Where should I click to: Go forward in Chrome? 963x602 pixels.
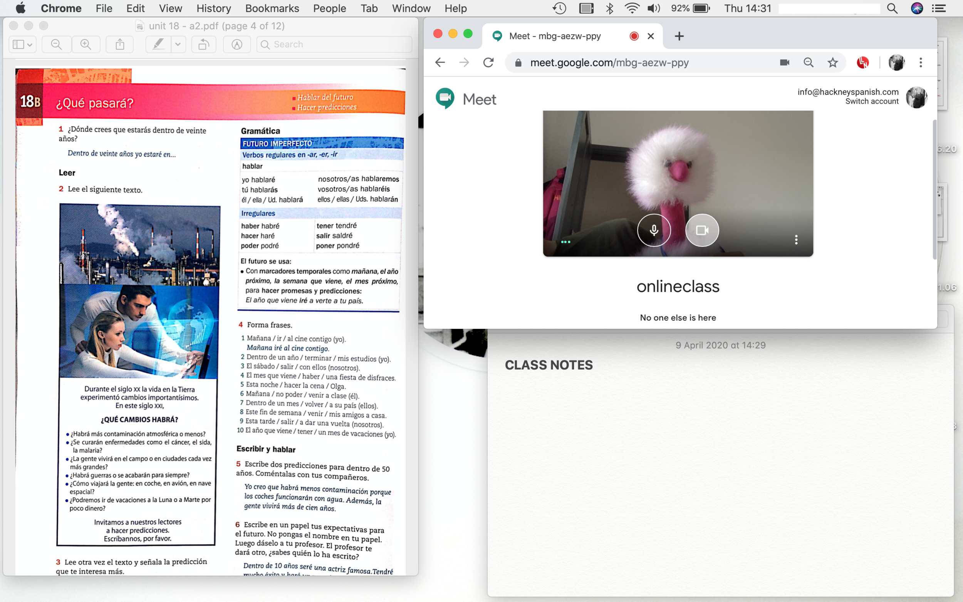464,62
